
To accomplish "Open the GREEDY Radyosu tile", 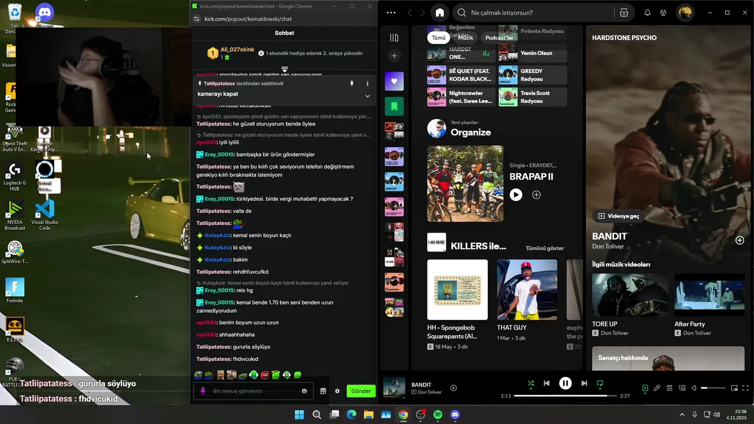I will click(533, 75).
